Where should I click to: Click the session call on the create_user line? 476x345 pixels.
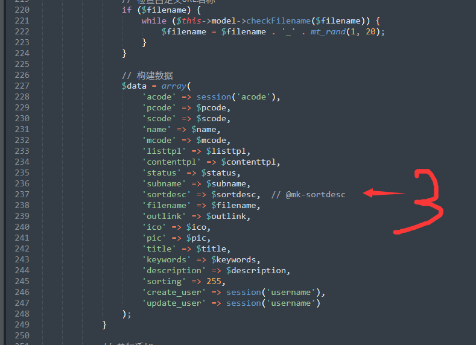tap(244, 292)
